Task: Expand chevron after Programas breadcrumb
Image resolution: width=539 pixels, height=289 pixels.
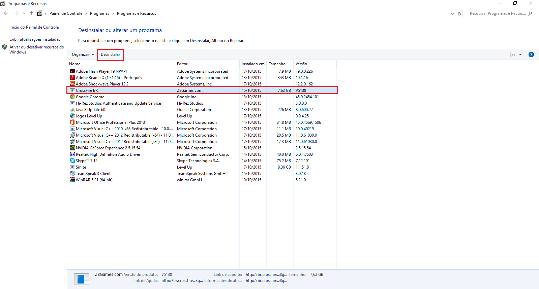Action: pos(113,14)
